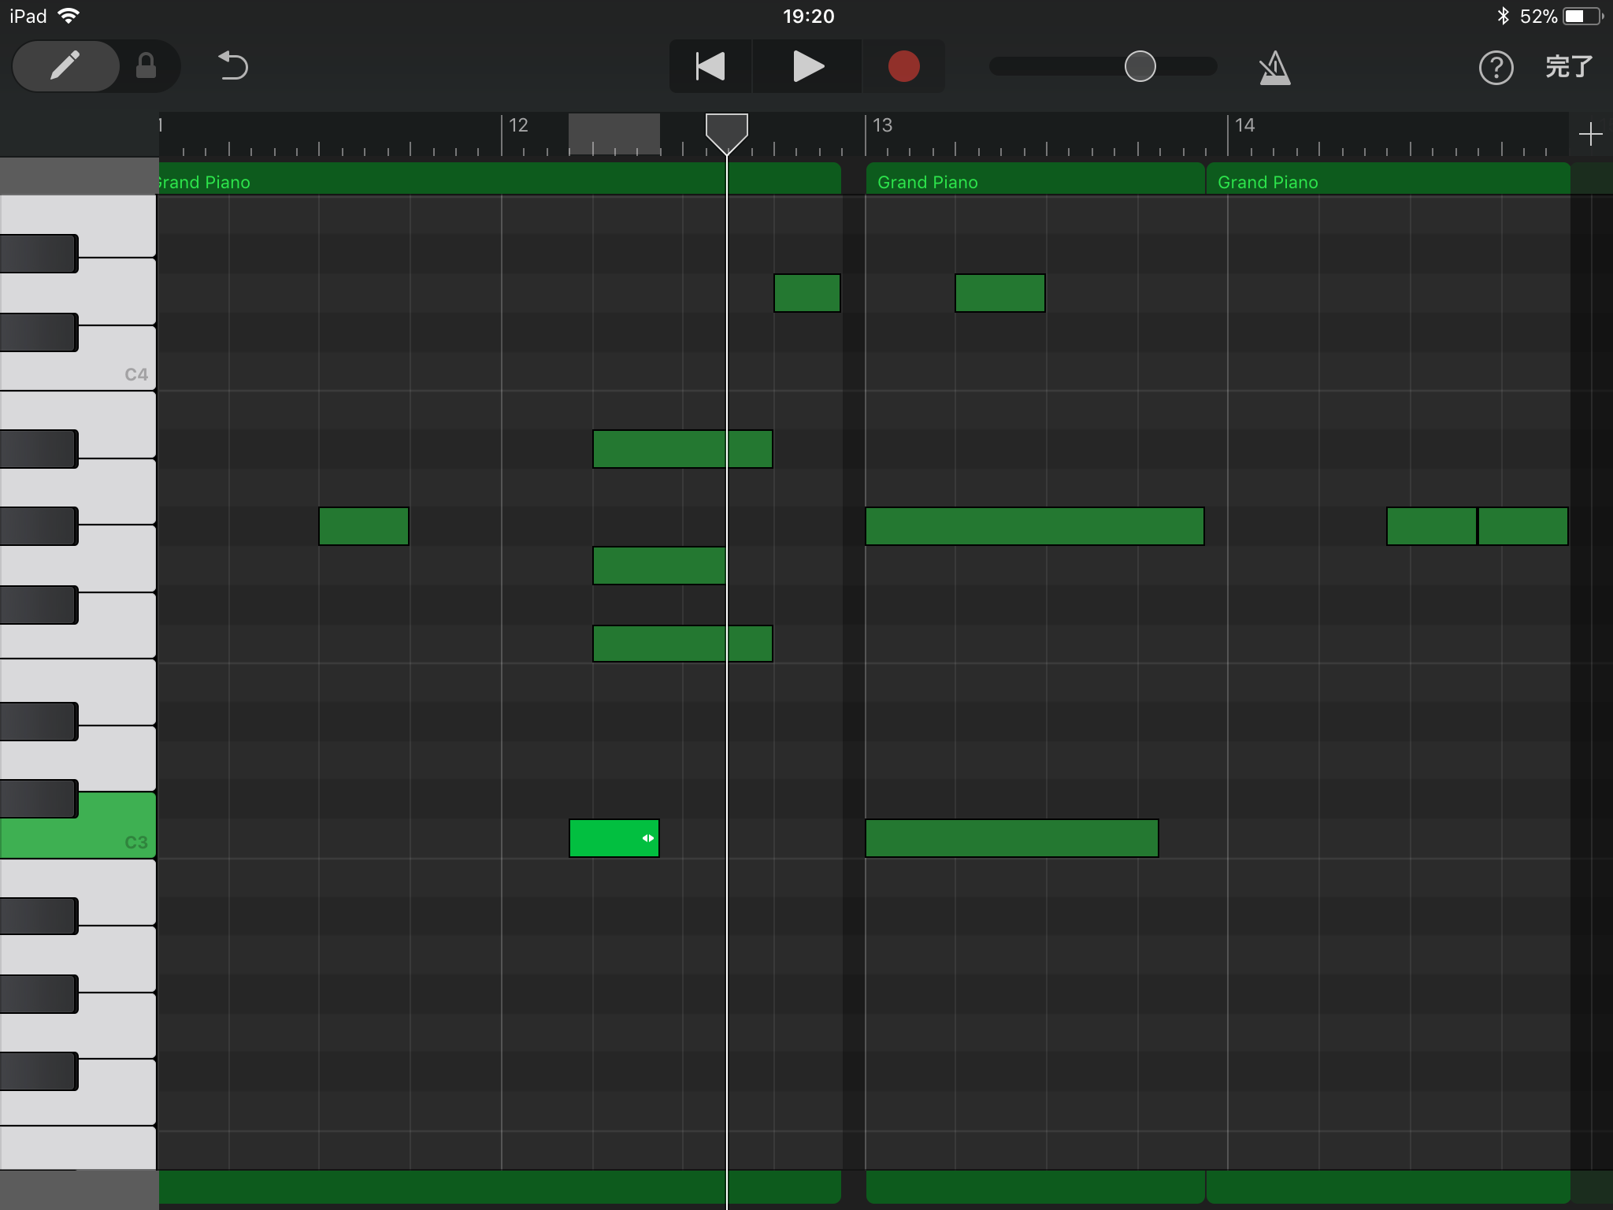Click the master volume slider knob
This screenshot has width=1613, height=1210.
click(x=1140, y=66)
